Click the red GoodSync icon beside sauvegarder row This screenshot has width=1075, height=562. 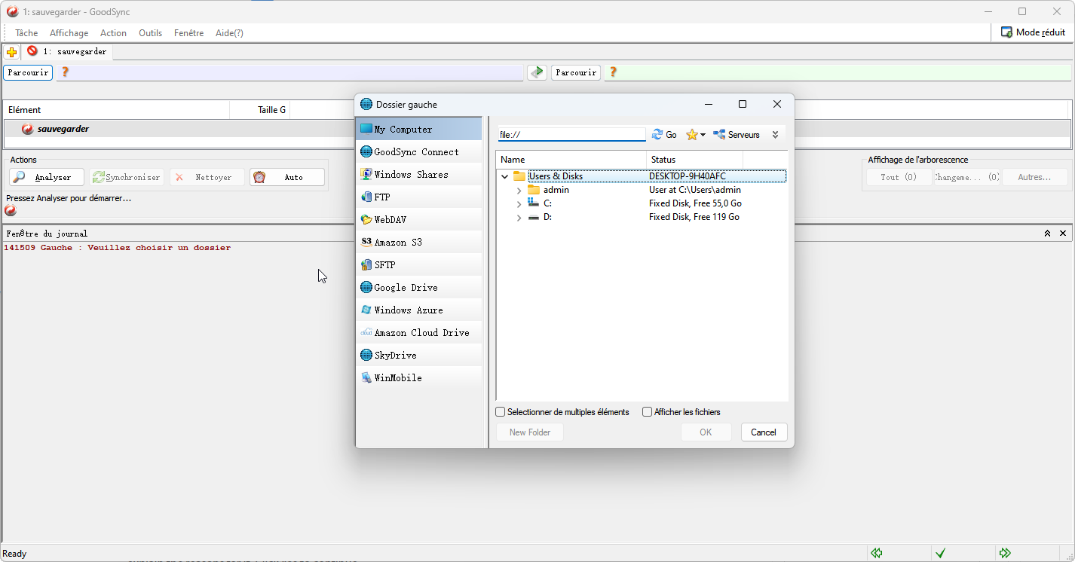(28, 129)
